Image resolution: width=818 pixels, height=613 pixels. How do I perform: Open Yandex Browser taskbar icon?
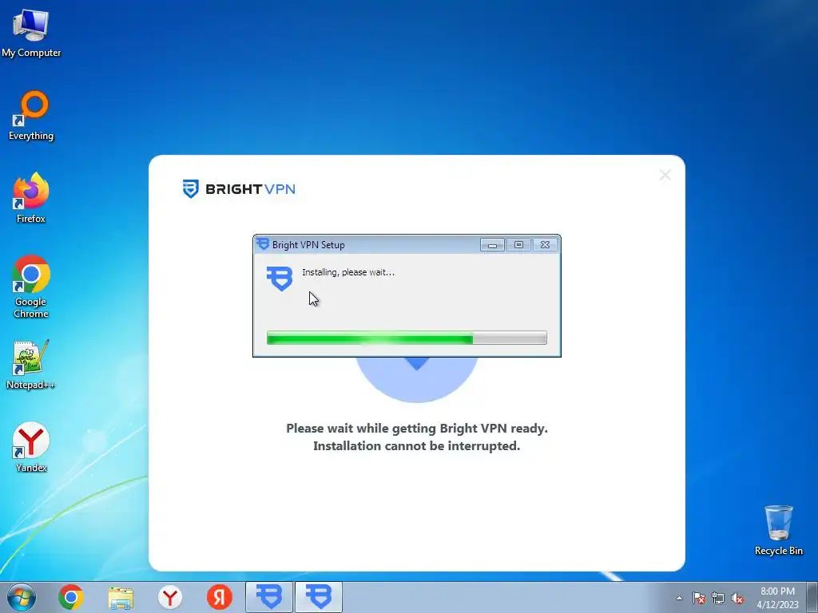pos(170,597)
